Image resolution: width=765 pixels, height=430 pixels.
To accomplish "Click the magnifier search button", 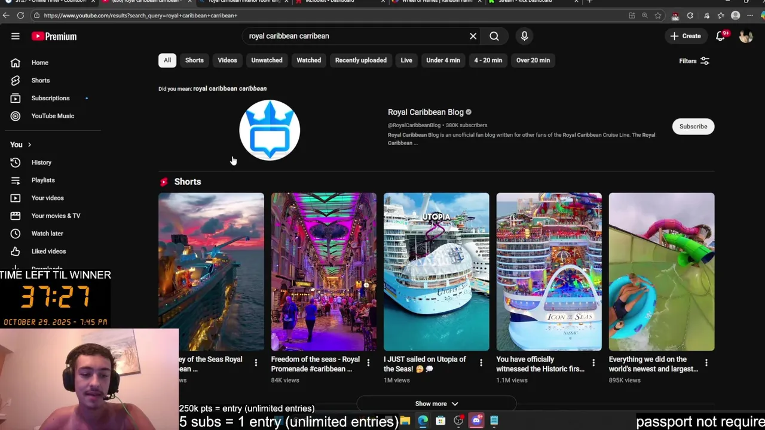I will pyautogui.click(x=494, y=36).
